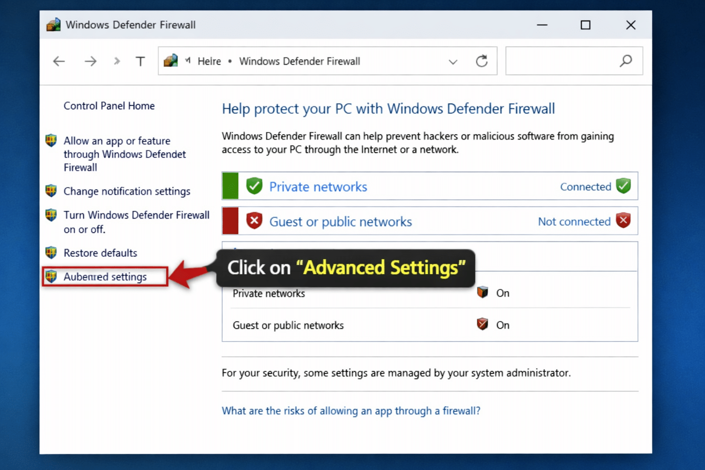
Task: Open Change notification settings link
Action: (x=127, y=191)
